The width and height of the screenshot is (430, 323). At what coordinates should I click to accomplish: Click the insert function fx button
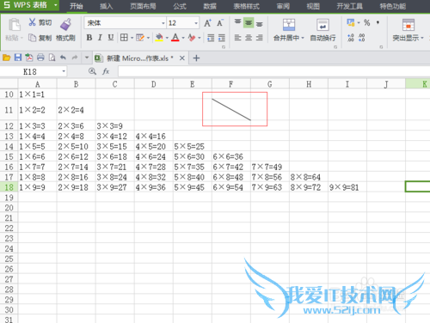106,71
